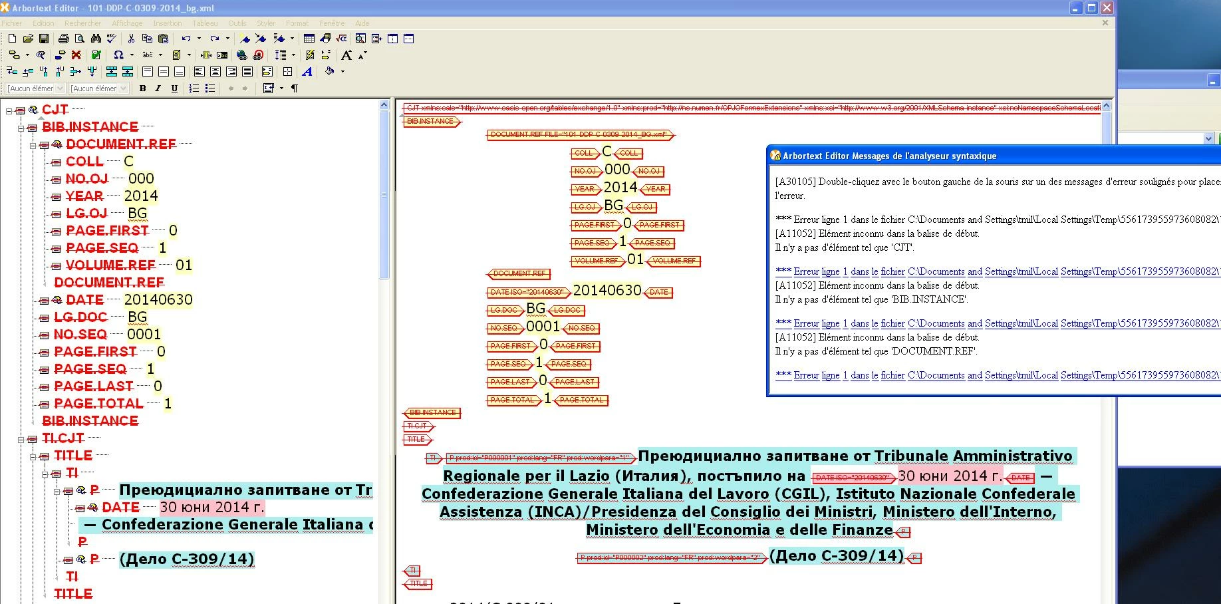This screenshot has height=604, width=1221.
Task: Click the DATE ISO="20140630" tag before 20140630
Action: point(529,292)
